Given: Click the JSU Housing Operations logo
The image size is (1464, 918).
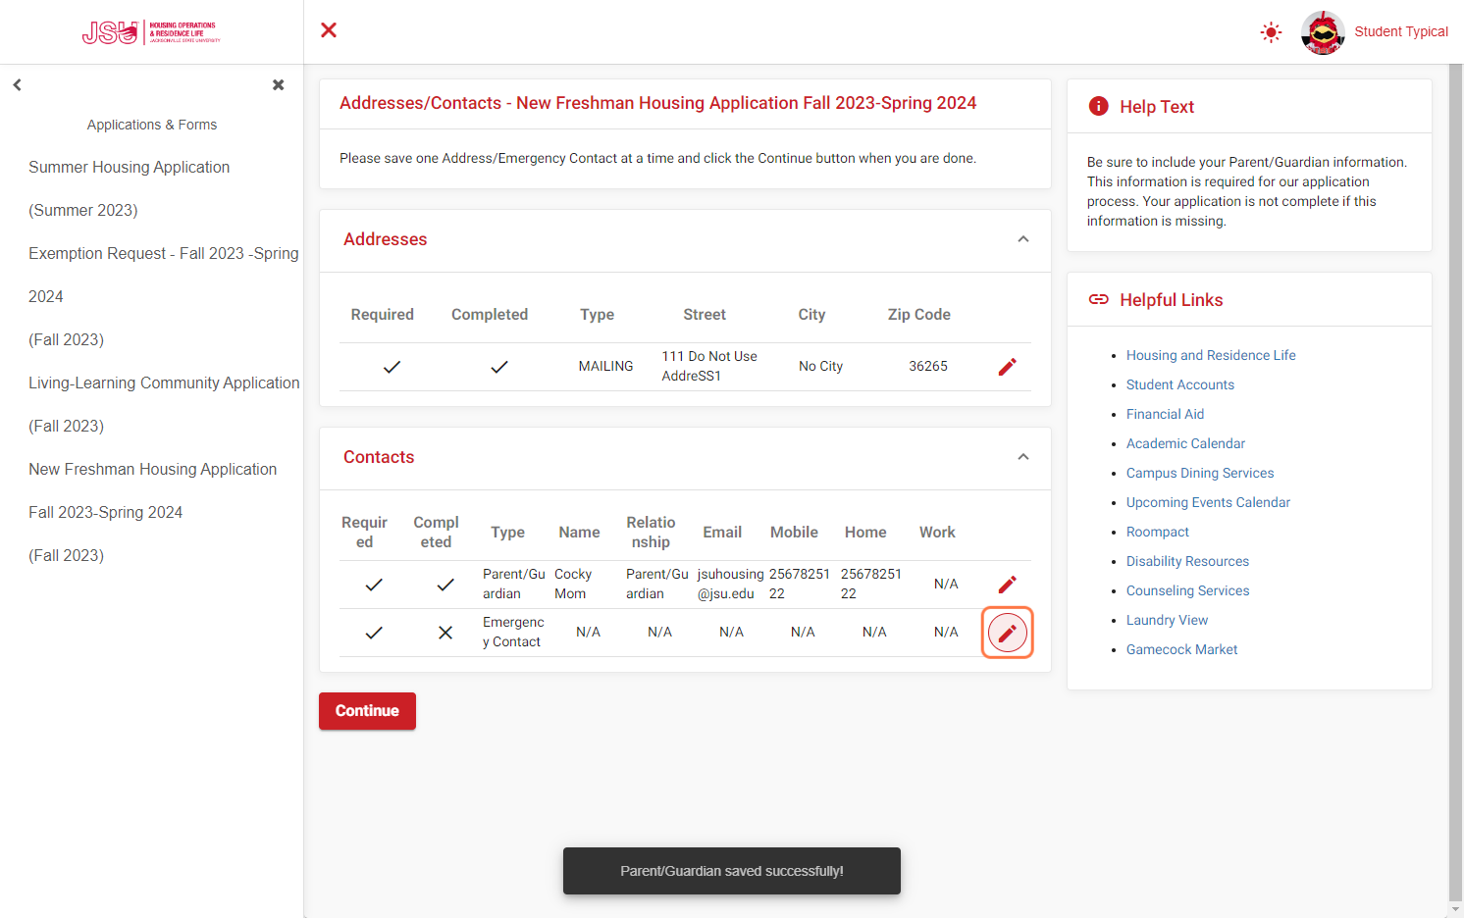Looking at the screenshot, I should (151, 32).
